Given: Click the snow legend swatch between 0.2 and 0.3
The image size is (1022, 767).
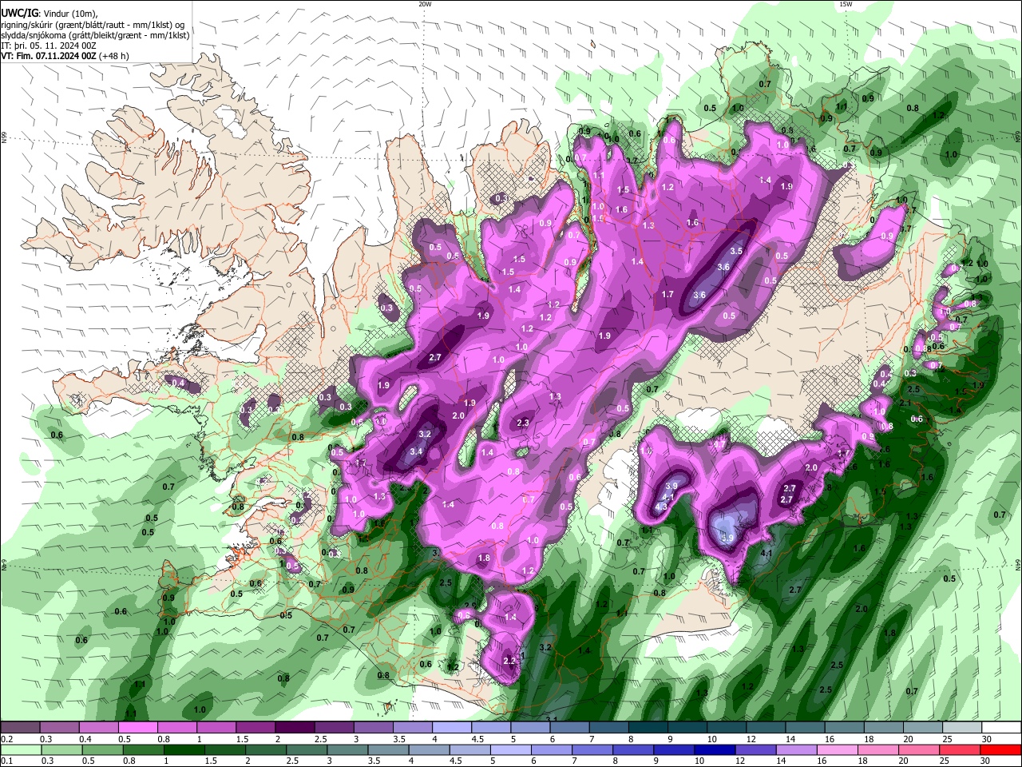Looking at the screenshot, I should tap(20, 728).
